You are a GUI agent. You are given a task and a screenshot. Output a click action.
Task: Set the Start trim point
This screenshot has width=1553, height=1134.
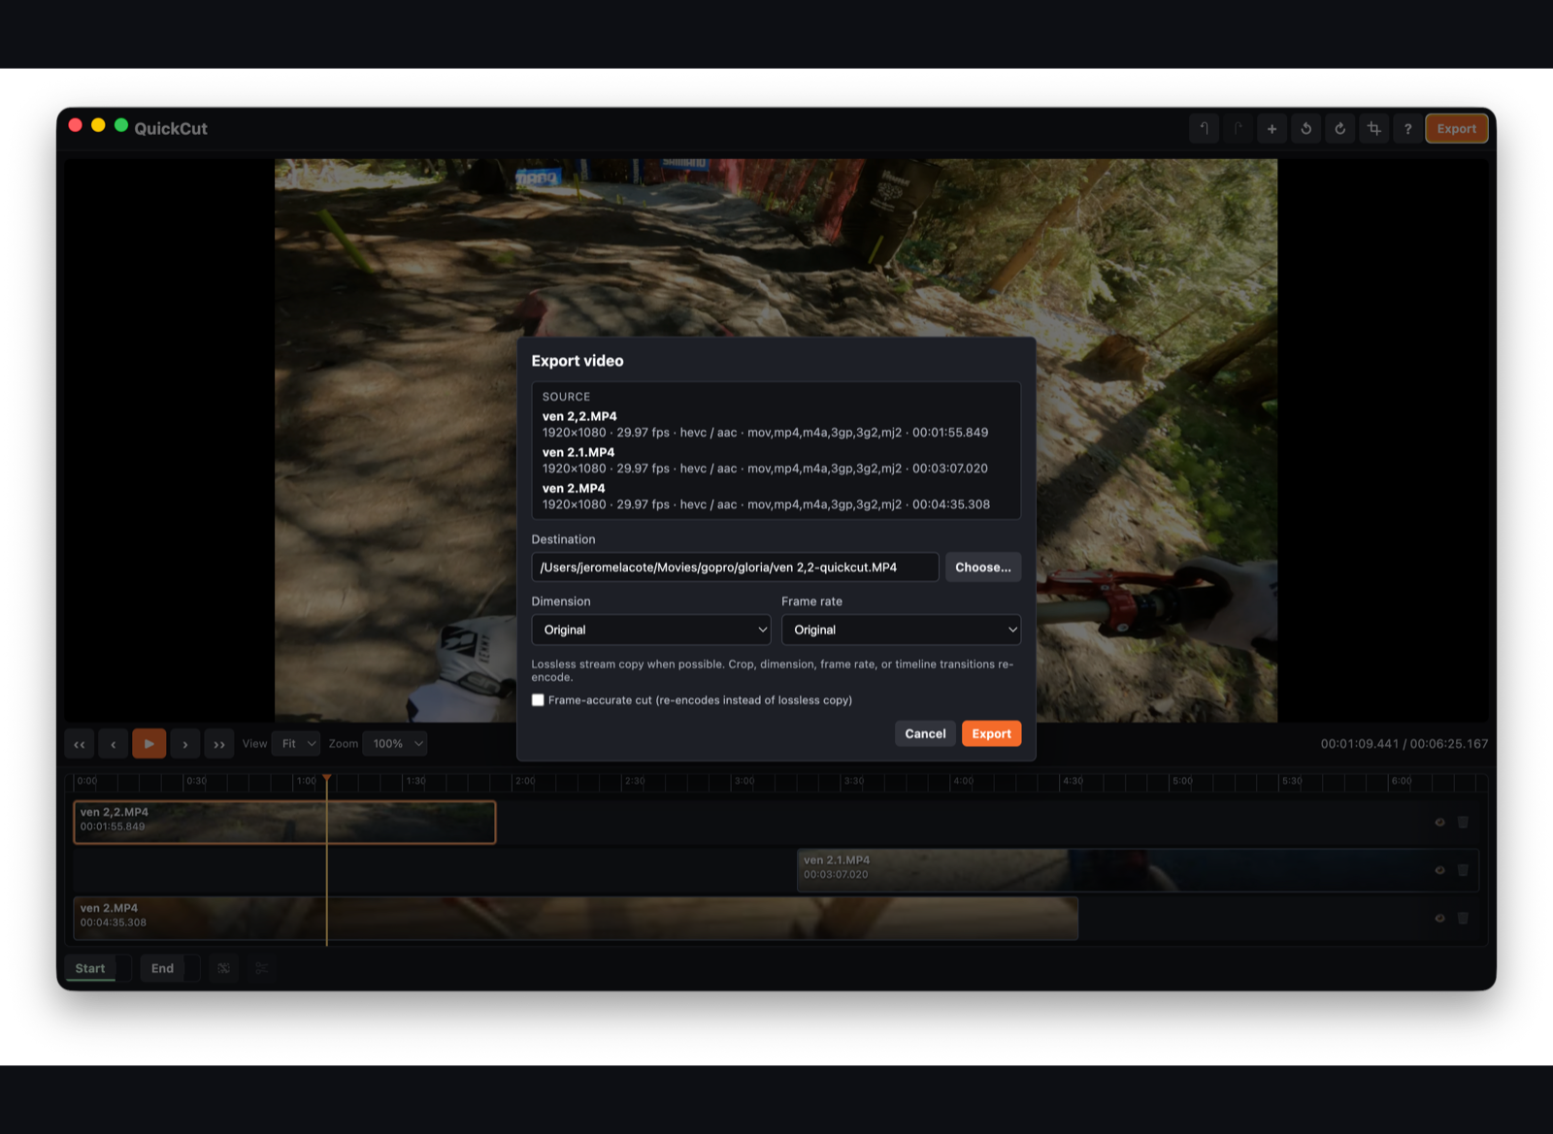(x=90, y=968)
